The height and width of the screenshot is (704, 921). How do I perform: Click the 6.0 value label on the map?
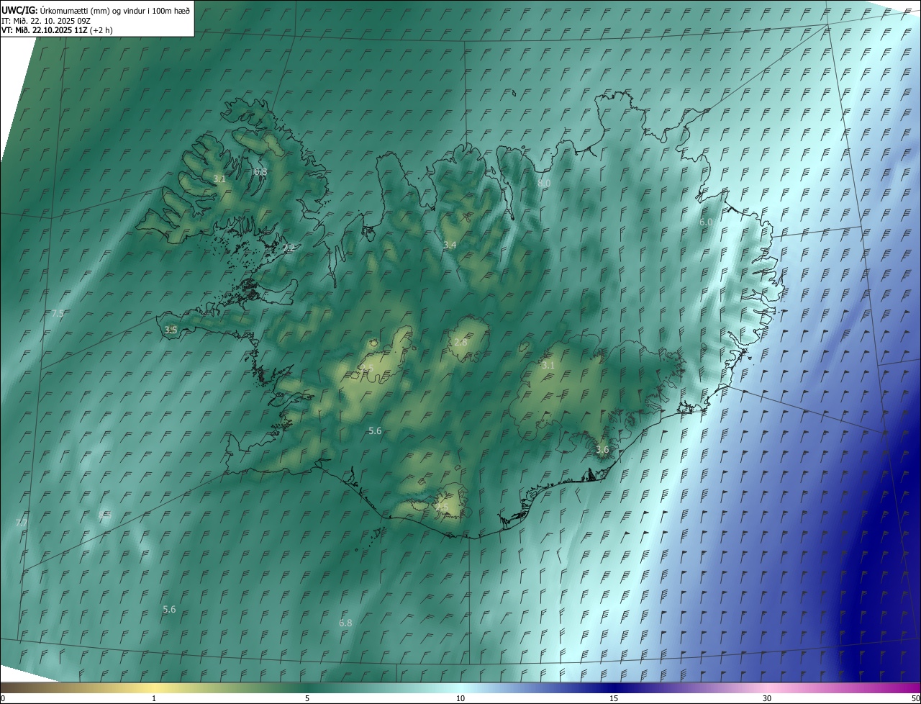[706, 222]
